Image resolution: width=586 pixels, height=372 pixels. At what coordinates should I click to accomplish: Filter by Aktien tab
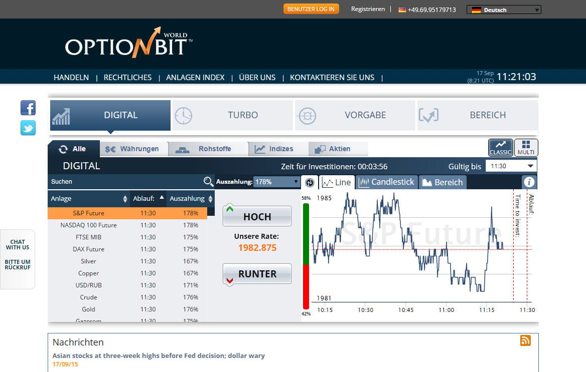click(338, 149)
